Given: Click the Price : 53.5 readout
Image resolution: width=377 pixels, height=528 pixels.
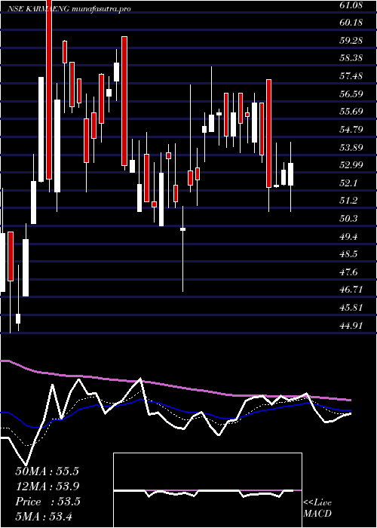Looking at the screenshot, I should point(48,502).
